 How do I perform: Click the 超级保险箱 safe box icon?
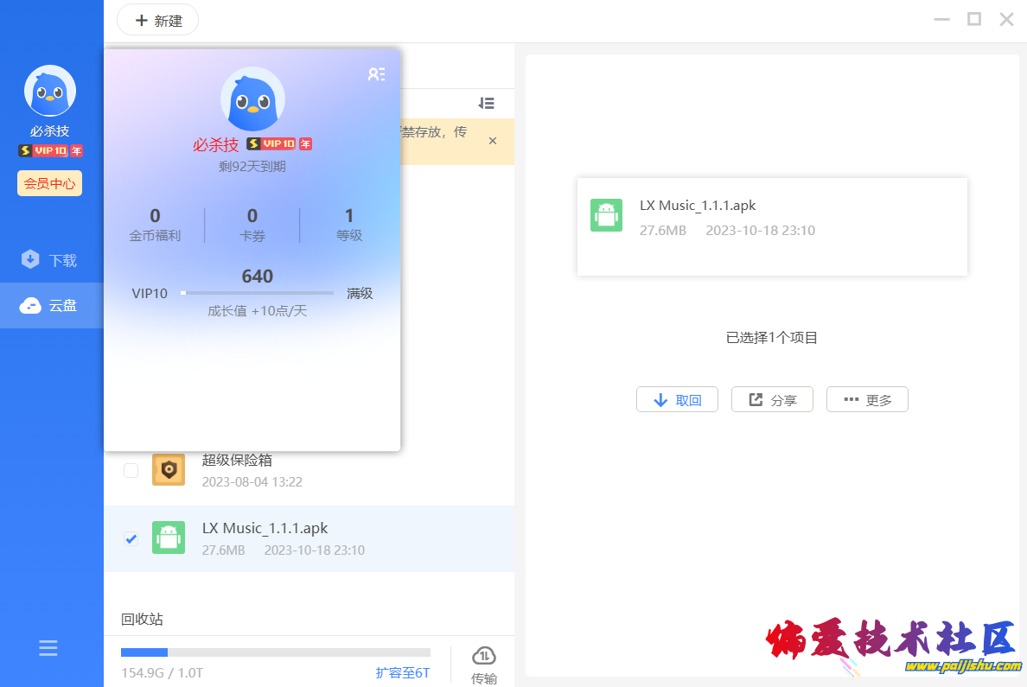[x=169, y=470]
